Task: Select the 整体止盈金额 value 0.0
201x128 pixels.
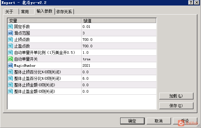Action: point(85,91)
